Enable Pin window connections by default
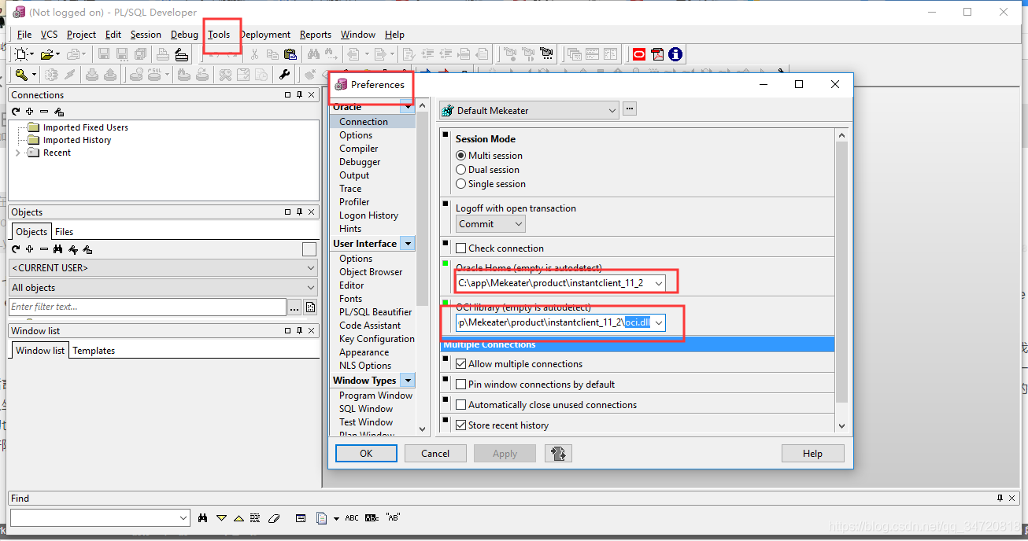 [461, 385]
